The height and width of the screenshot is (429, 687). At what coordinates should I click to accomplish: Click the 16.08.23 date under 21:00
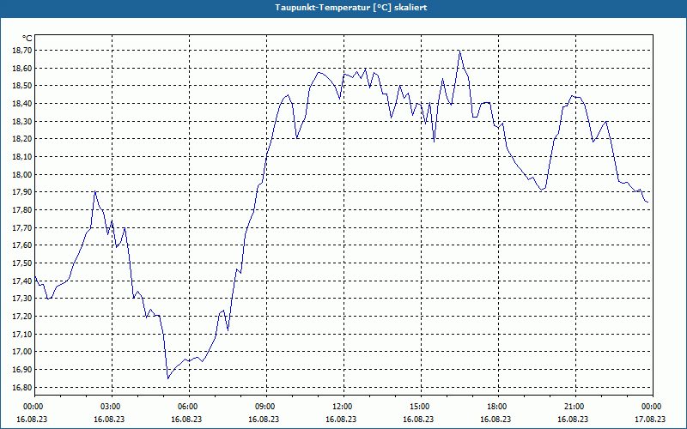573,419
